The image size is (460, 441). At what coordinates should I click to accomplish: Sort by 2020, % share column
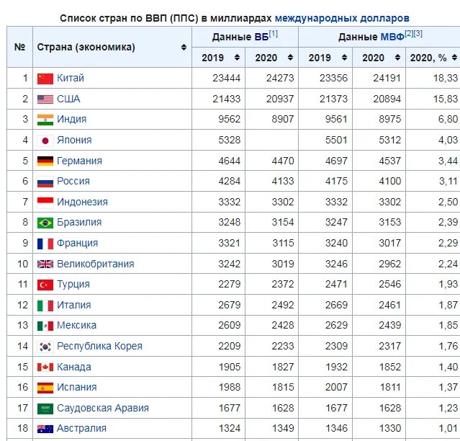click(454, 58)
